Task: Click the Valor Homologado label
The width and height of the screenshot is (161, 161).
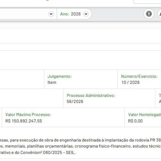Action: click(x=145, y=115)
